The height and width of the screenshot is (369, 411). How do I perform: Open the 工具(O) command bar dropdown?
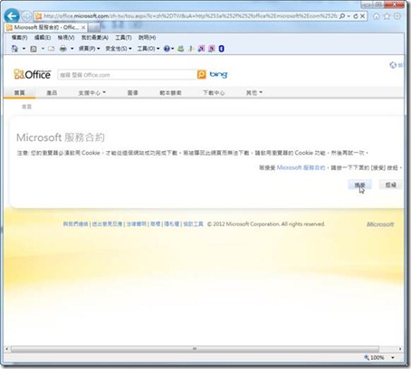coord(148,49)
